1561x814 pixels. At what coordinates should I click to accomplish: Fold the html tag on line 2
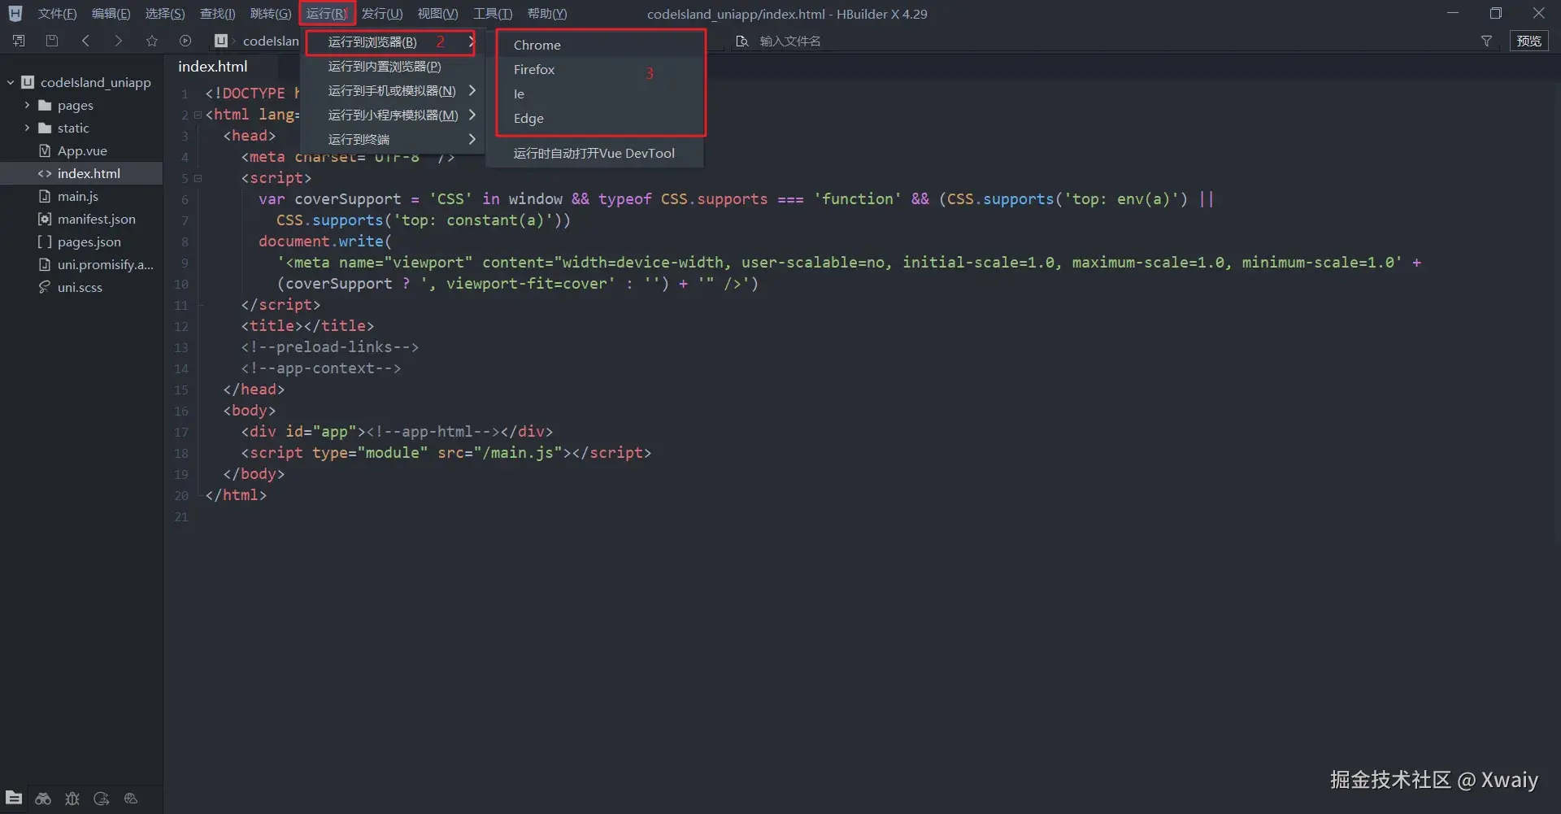tap(198, 115)
